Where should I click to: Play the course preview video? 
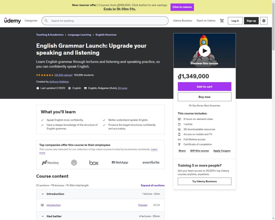coord(205,51)
